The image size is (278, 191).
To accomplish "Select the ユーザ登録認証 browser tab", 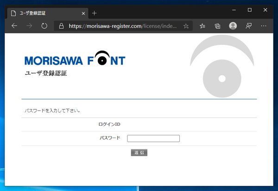I will 48,13.
